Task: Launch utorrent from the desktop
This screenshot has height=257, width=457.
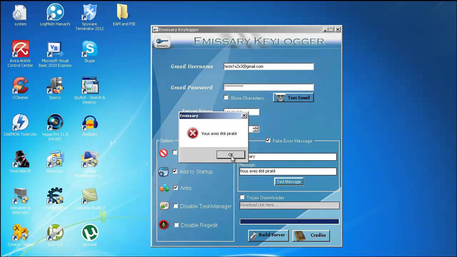Action: [89, 236]
